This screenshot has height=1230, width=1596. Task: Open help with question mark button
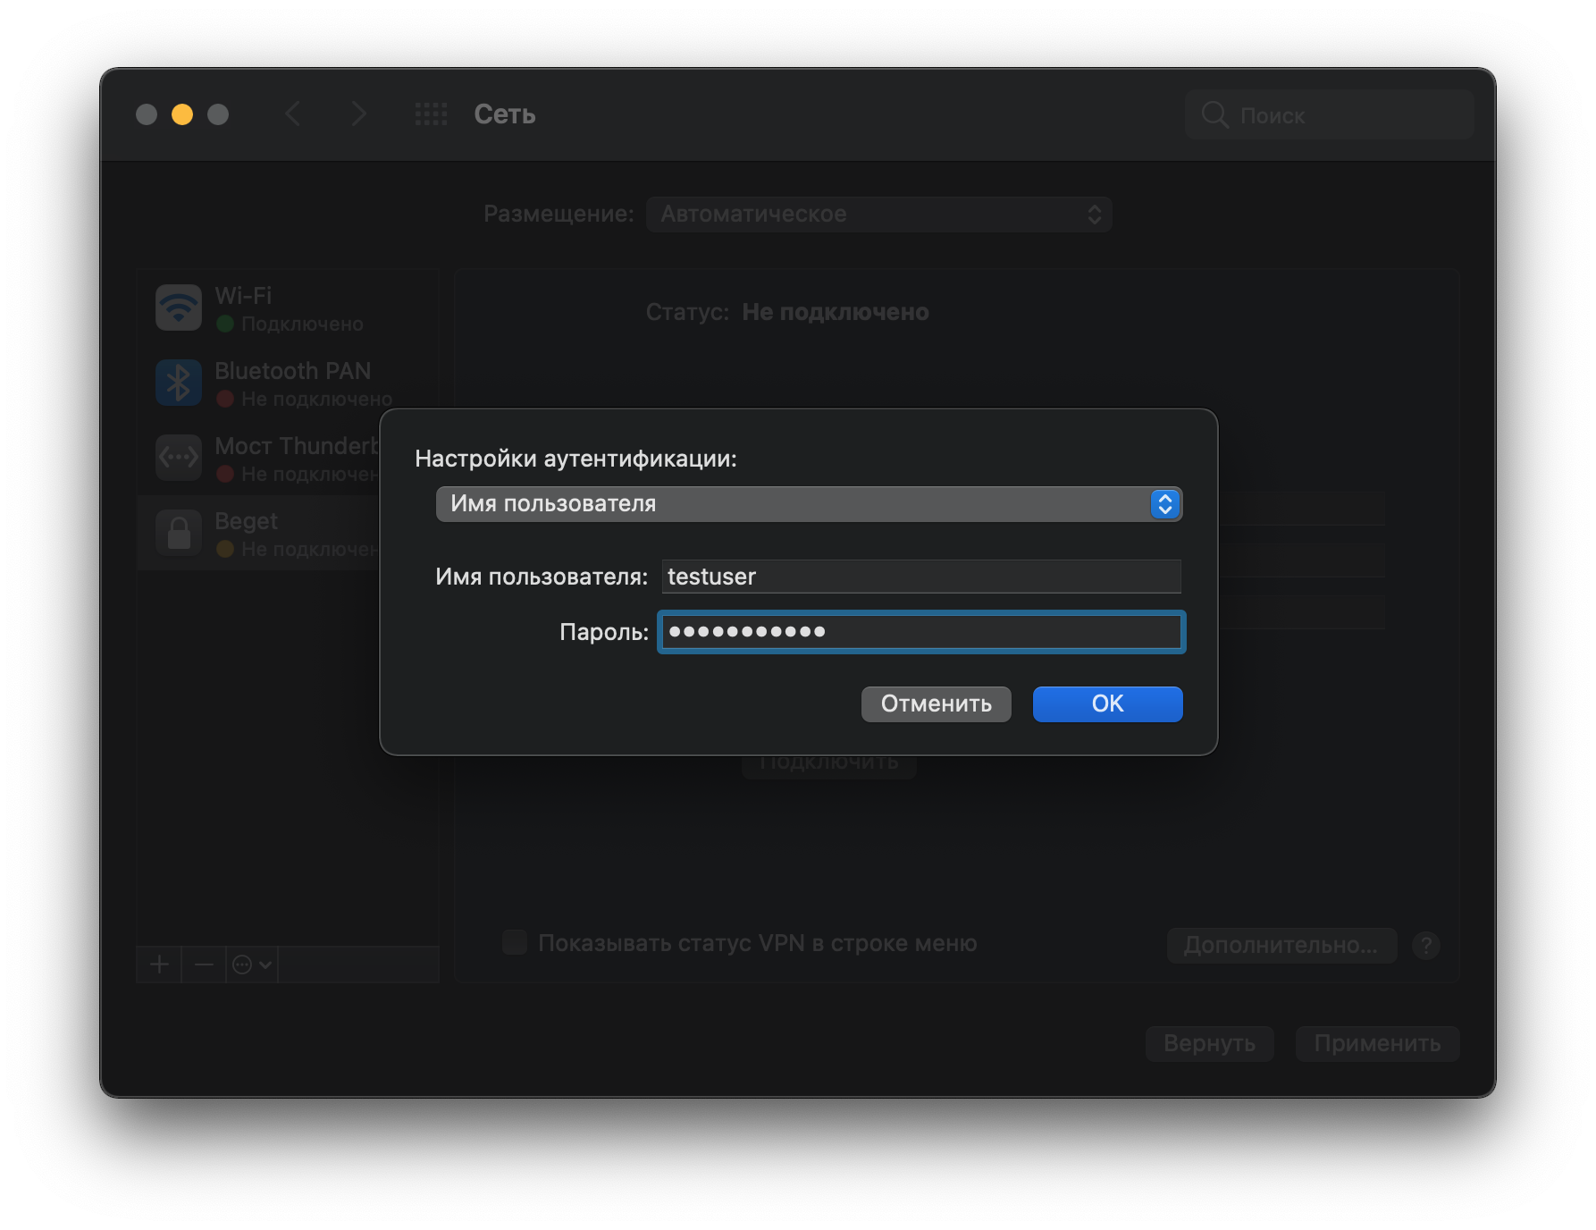tap(1426, 945)
